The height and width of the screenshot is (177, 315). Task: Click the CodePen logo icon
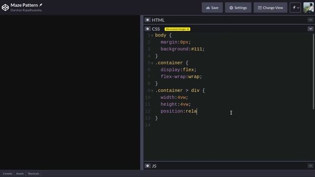point(5,7)
